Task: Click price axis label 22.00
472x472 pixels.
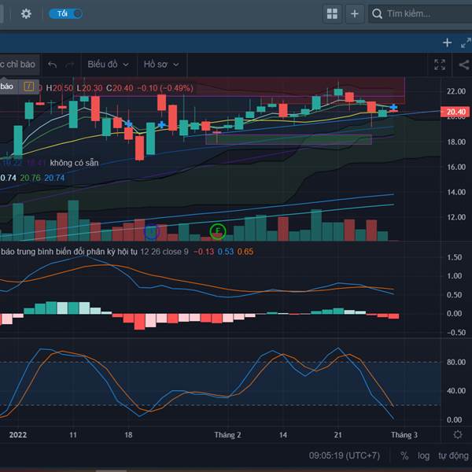Action: [x=456, y=91]
